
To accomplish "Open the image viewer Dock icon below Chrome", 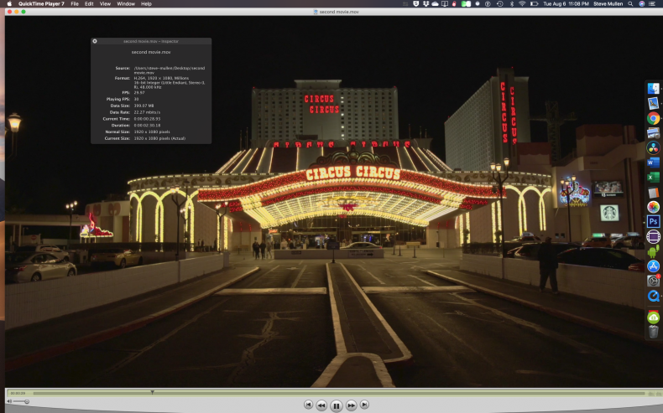I will [653, 133].
